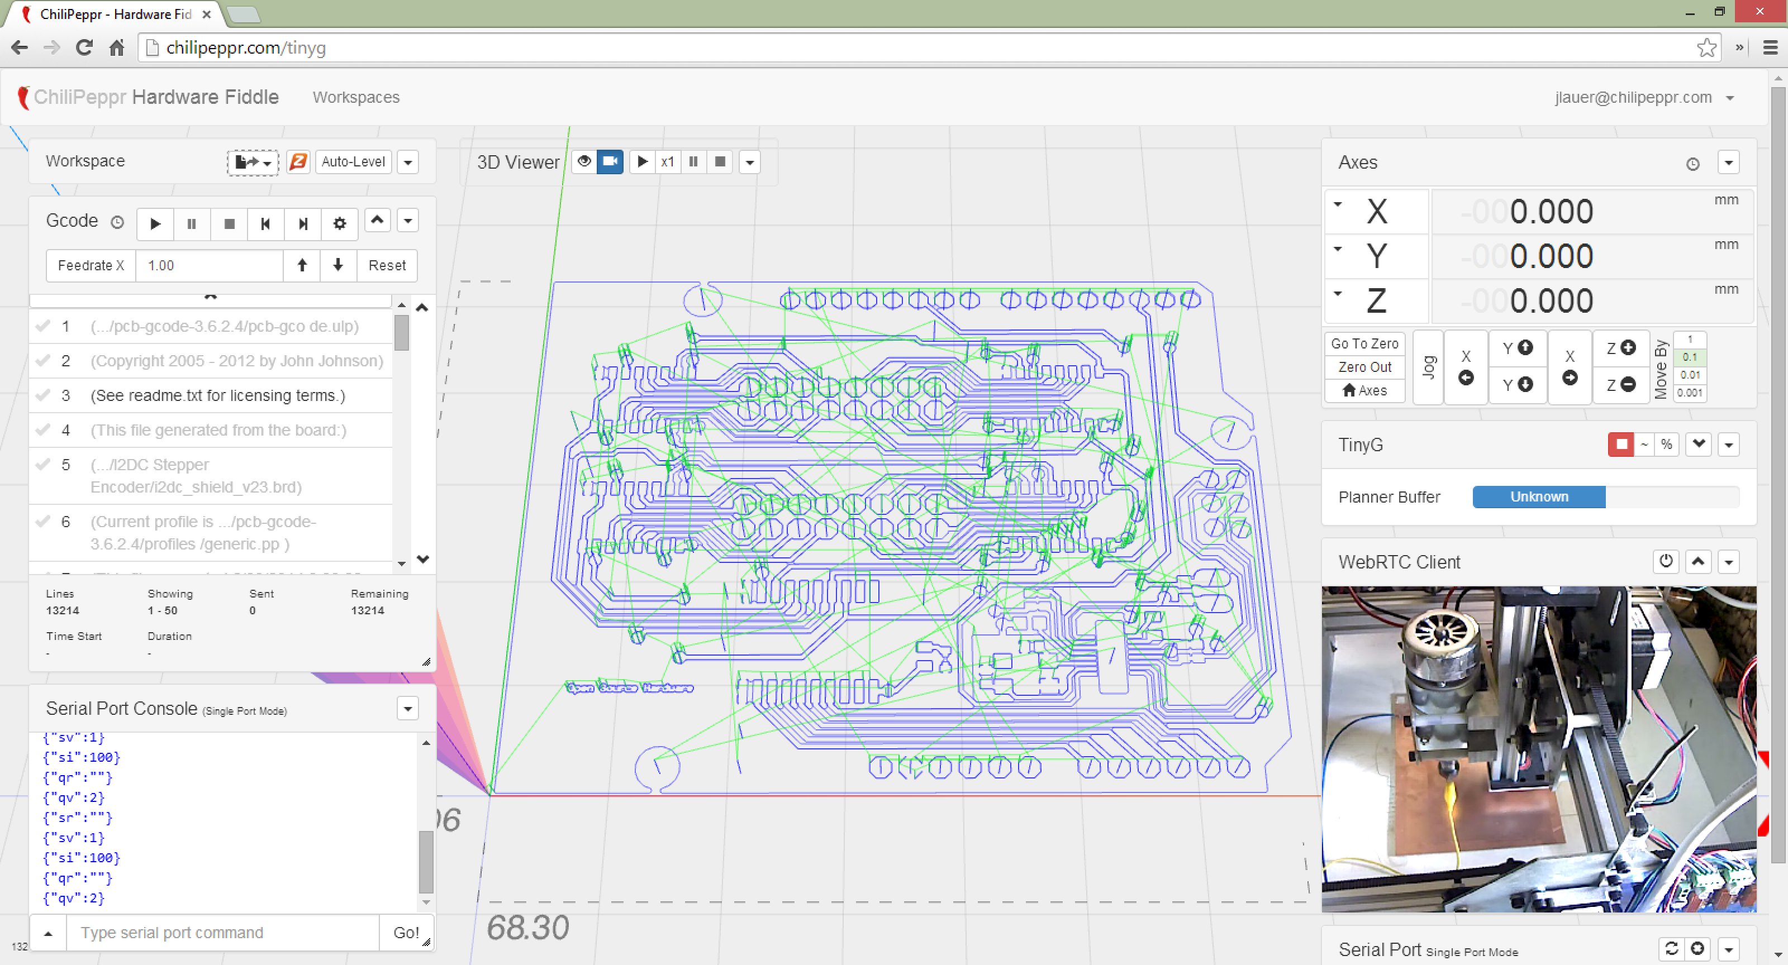The image size is (1788, 965).
Task: Skip to the end of the Gcode file
Action: click(303, 224)
